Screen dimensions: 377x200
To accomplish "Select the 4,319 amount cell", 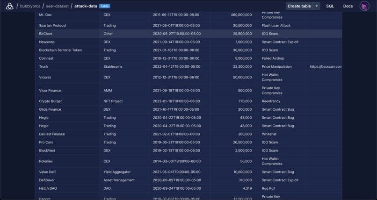I will [x=234, y=188].
